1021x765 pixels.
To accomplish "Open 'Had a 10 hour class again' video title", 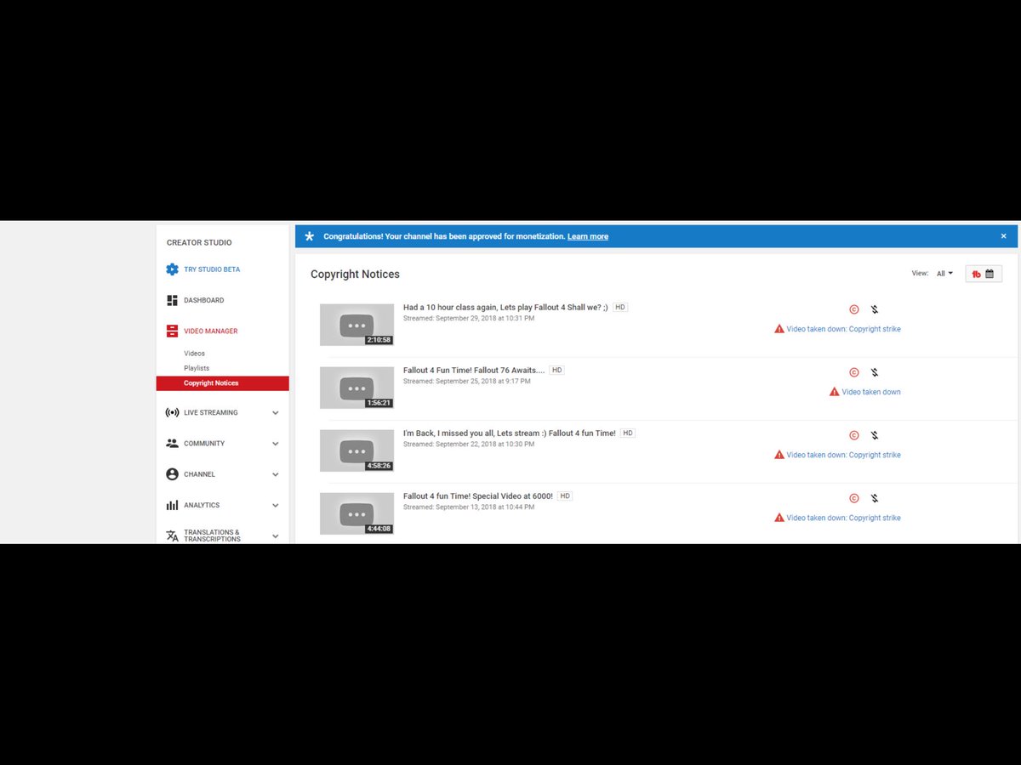I will tap(505, 307).
